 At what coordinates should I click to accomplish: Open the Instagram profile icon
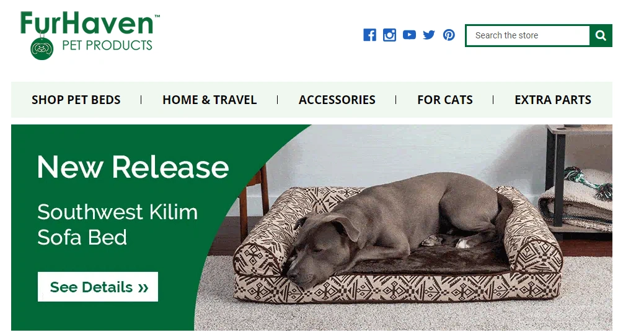[x=389, y=35]
